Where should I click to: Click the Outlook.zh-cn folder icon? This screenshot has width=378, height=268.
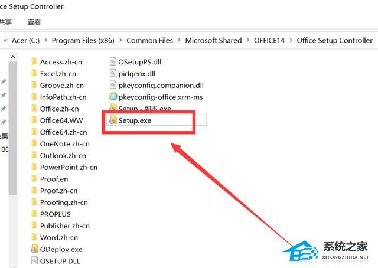point(34,155)
